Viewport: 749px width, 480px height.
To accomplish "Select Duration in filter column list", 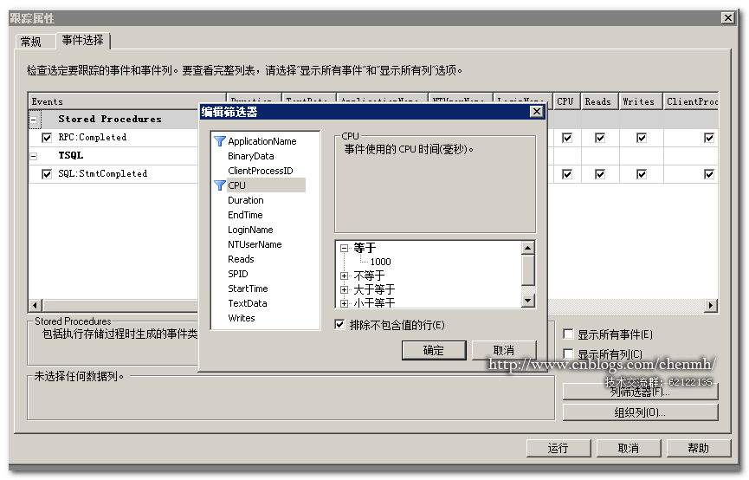I will point(246,200).
